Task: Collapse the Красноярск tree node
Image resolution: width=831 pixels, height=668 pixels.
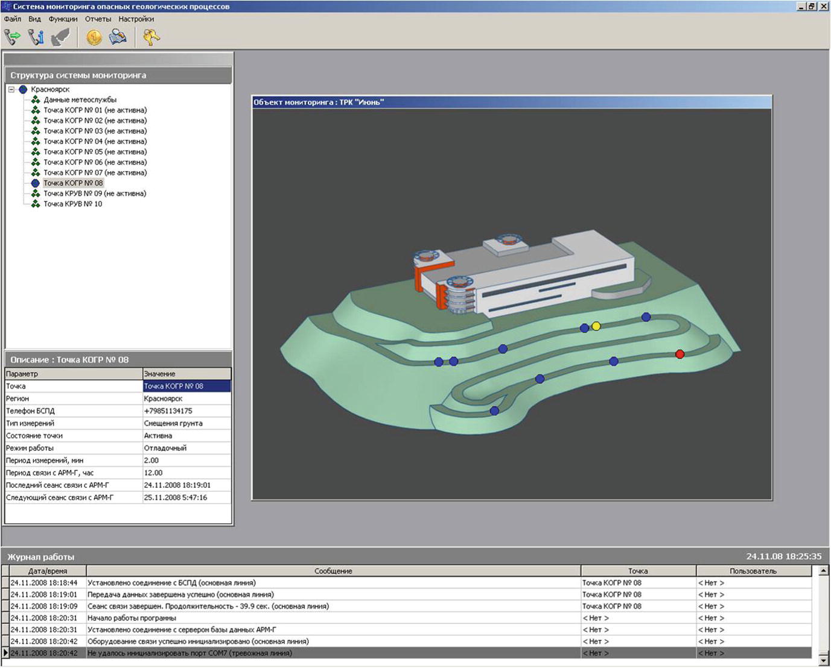Action: (x=11, y=89)
